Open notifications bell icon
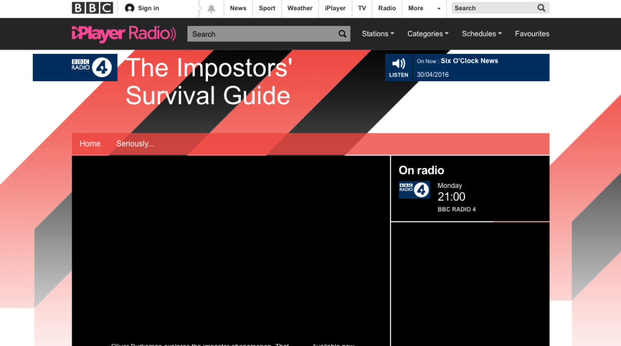This screenshot has width=621, height=346. [x=212, y=8]
